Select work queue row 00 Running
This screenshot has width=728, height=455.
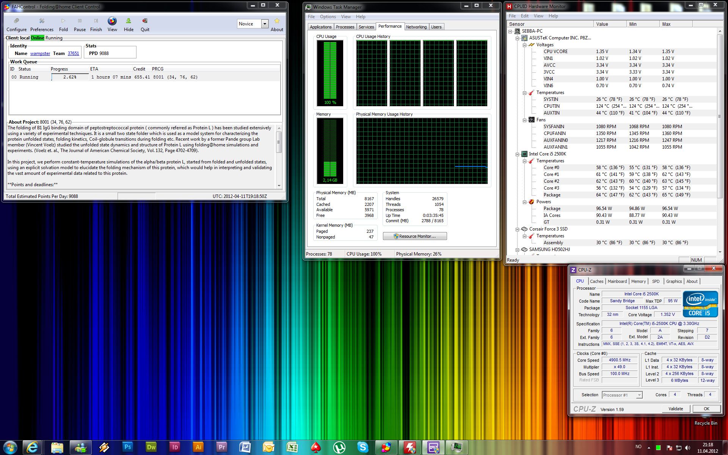(x=145, y=77)
